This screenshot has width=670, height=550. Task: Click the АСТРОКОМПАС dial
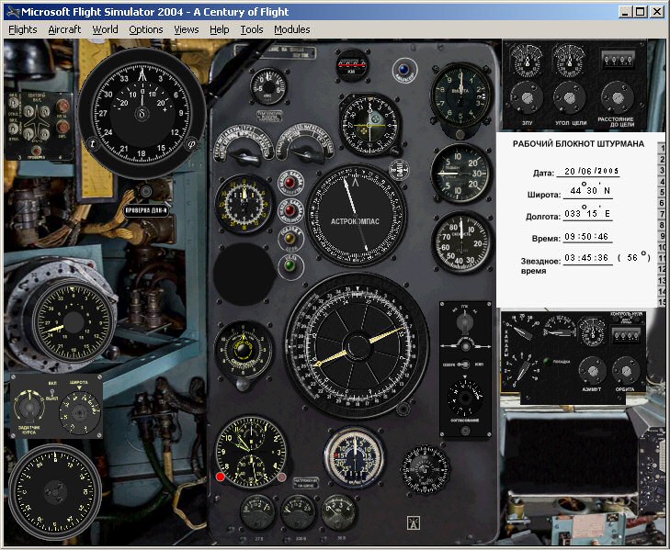click(356, 214)
